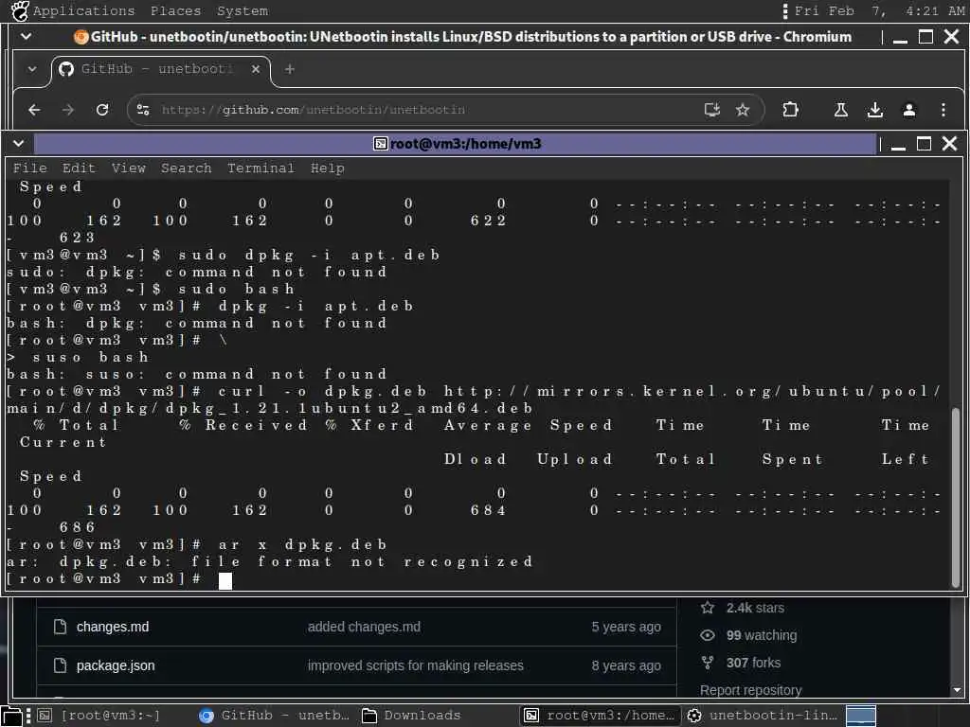Screen dimensions: 970x727
Task: Open terminal window menu chevron in title bar
Action: point(19,144)
